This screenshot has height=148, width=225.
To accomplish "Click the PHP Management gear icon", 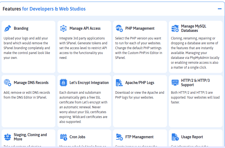I will (x=119, y=28).
